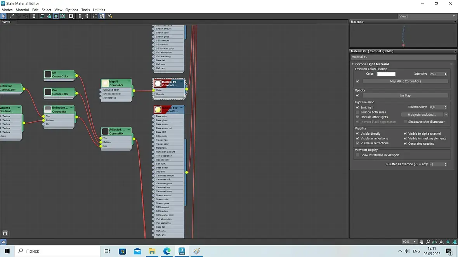
Task: Click the Zoom Extents icon
Action: point(441,242)
